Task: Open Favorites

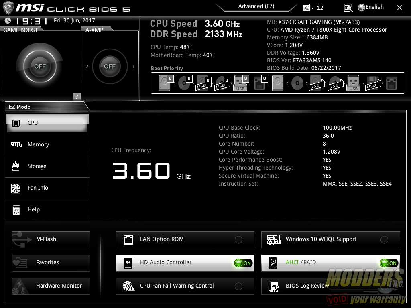Action: click(51, 263)
